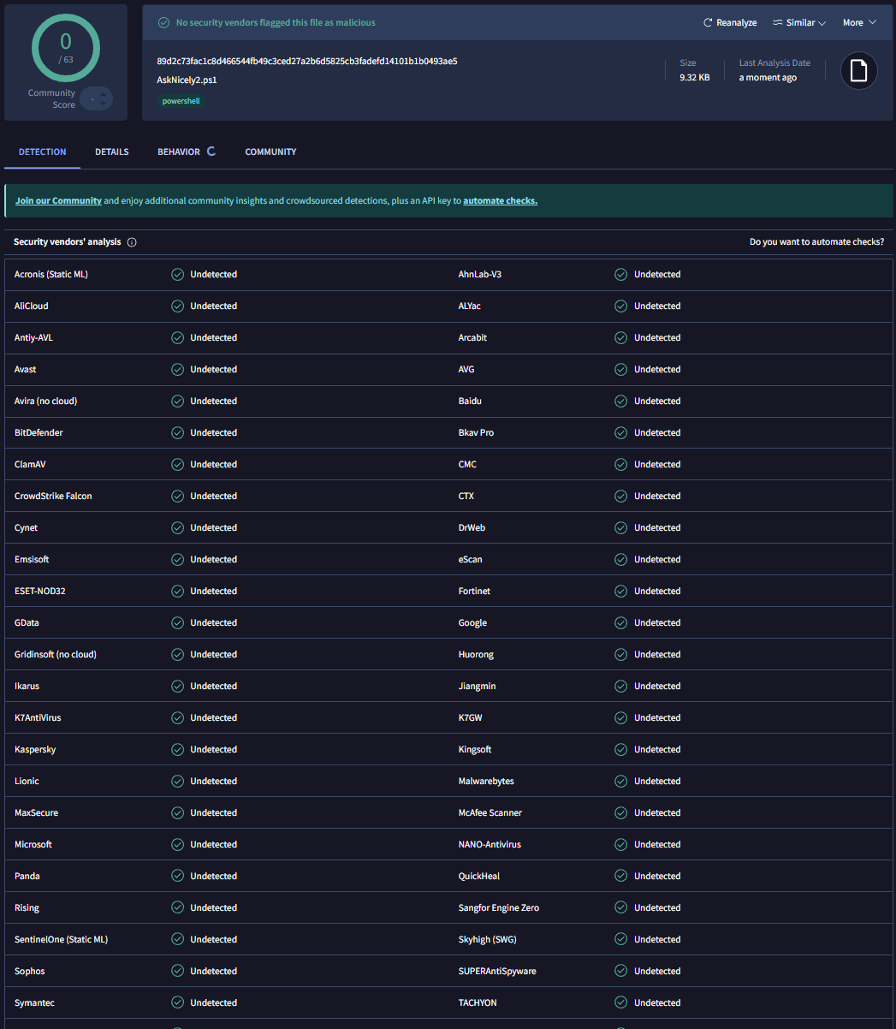Viewport: 896px width, 1029px height.
Task: Click the green checkmark beside no vendors flagged
Action: (x=163, y=23)
